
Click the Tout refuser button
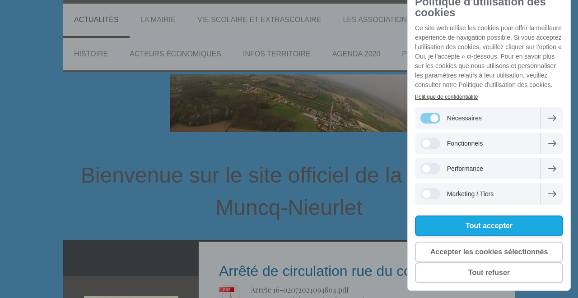coord(489,273)
